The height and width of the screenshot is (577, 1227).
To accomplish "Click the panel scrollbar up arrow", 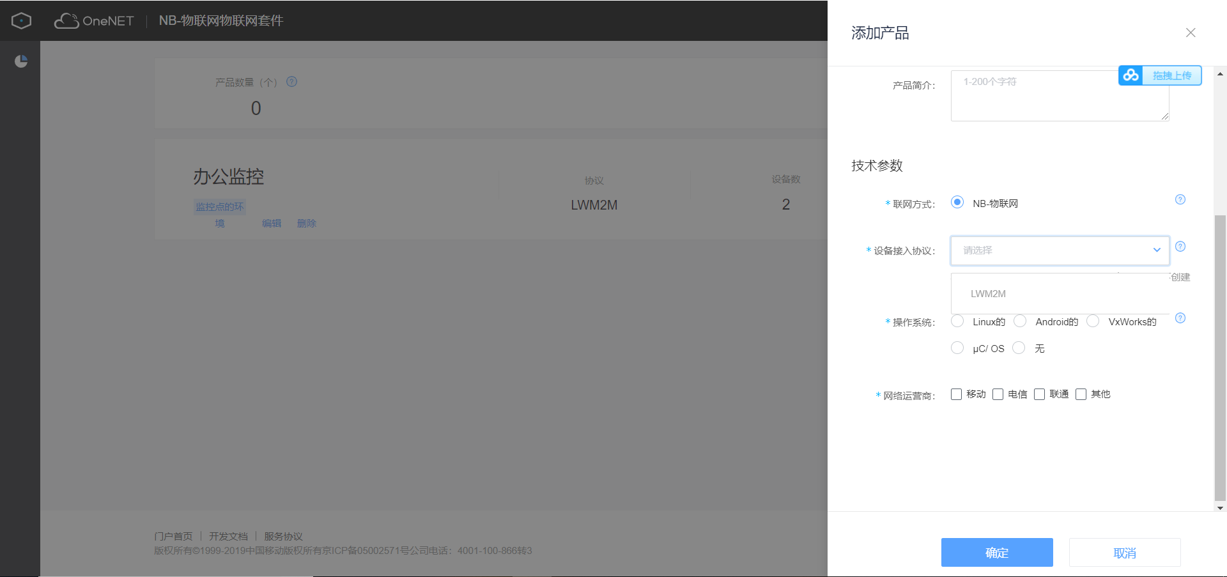I will coord(1220,74).
